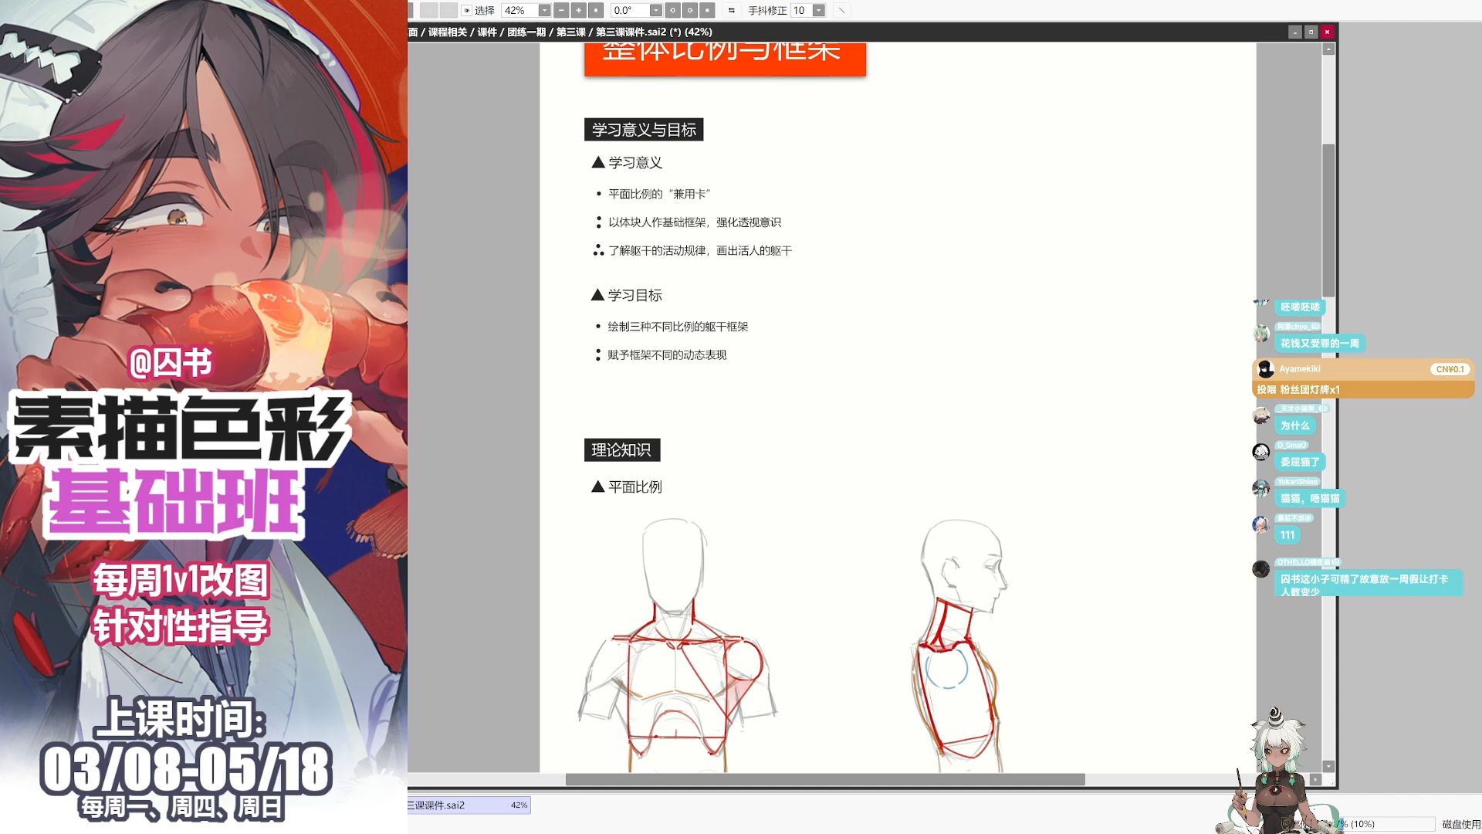Click the vertical scrollbar up arrow
This screenshot has width=1482, height=834.
coord(1328,49)
